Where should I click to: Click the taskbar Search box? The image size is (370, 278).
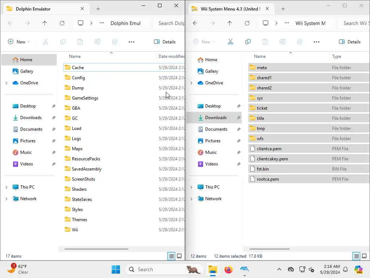click(164, 269)
